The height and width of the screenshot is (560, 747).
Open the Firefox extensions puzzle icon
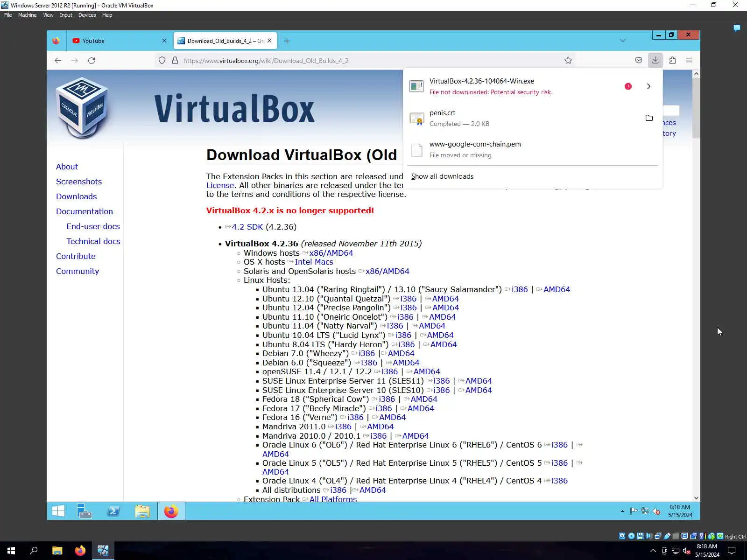(x=672, y=60)
